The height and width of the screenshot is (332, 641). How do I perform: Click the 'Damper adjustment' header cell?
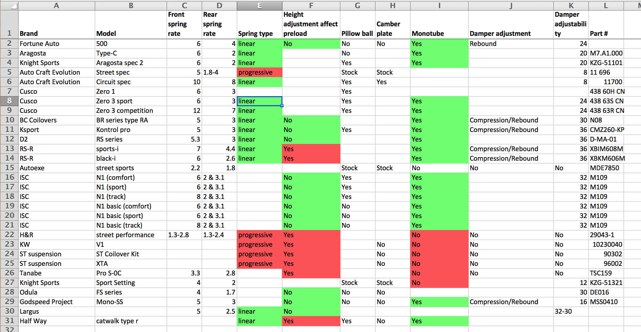511,25
